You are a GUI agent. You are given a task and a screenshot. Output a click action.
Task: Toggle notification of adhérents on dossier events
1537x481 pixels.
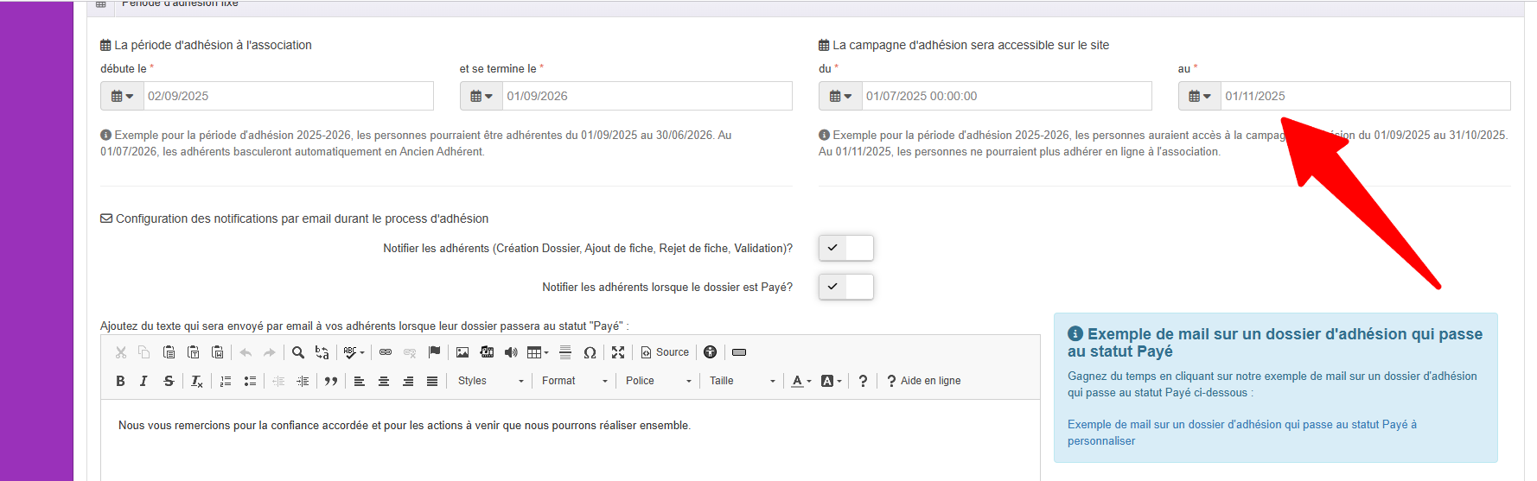coord(845,248)
